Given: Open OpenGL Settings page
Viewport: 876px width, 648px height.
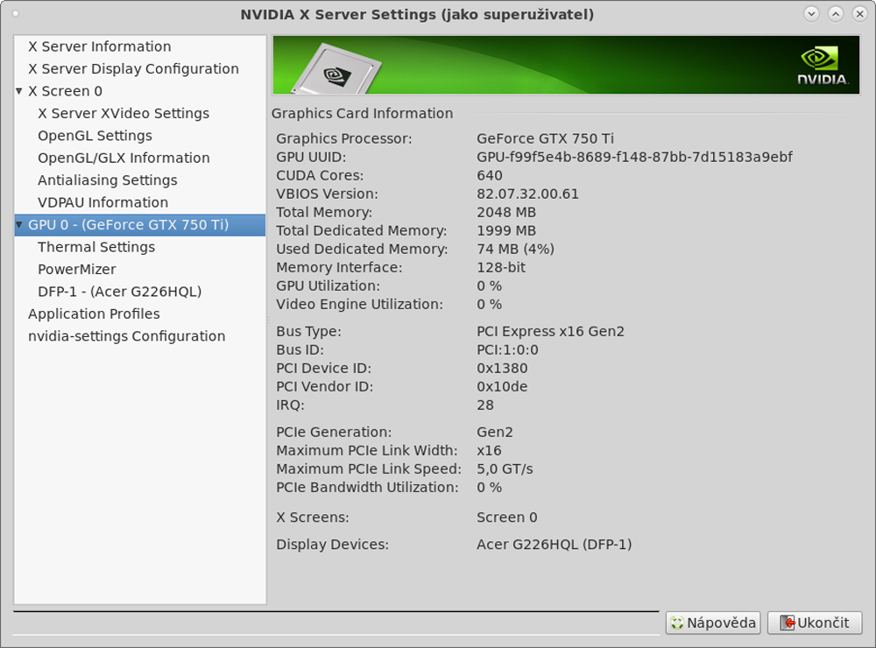Looking at the screenshot, I should point(95,136).
